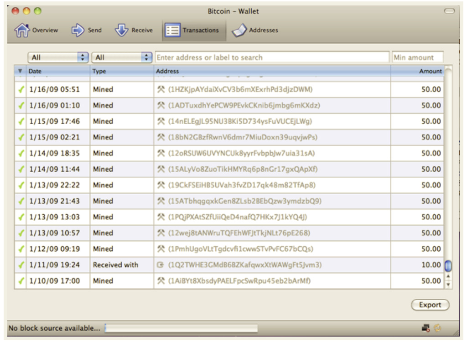Click mining icon on 1/16/09 05:51 row

(x=161, y=89)
